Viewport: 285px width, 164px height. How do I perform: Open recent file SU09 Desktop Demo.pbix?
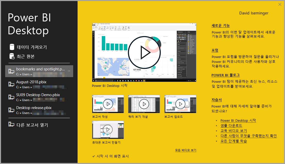coord(39,97)
